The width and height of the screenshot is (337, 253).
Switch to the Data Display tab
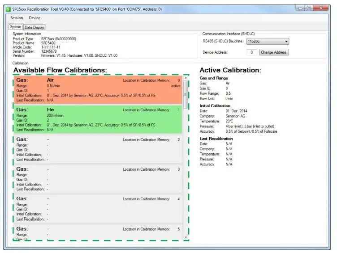coord(34,27)
